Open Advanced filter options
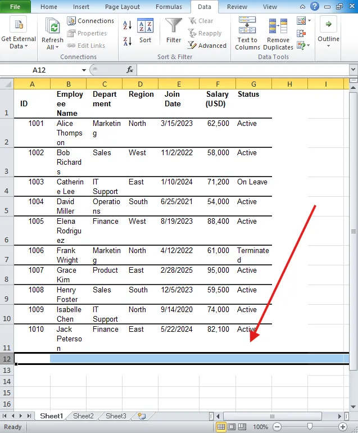This screenshot has height=433, width=358. point(207,46)
